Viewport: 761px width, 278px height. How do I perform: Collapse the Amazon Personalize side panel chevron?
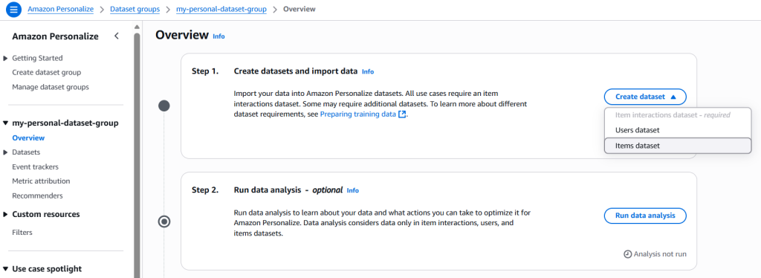coord(117,36)
